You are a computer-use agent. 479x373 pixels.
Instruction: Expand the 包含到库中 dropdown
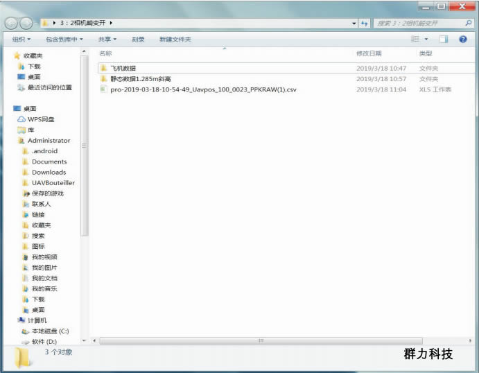pyautogui.click(x=64, y=40)
